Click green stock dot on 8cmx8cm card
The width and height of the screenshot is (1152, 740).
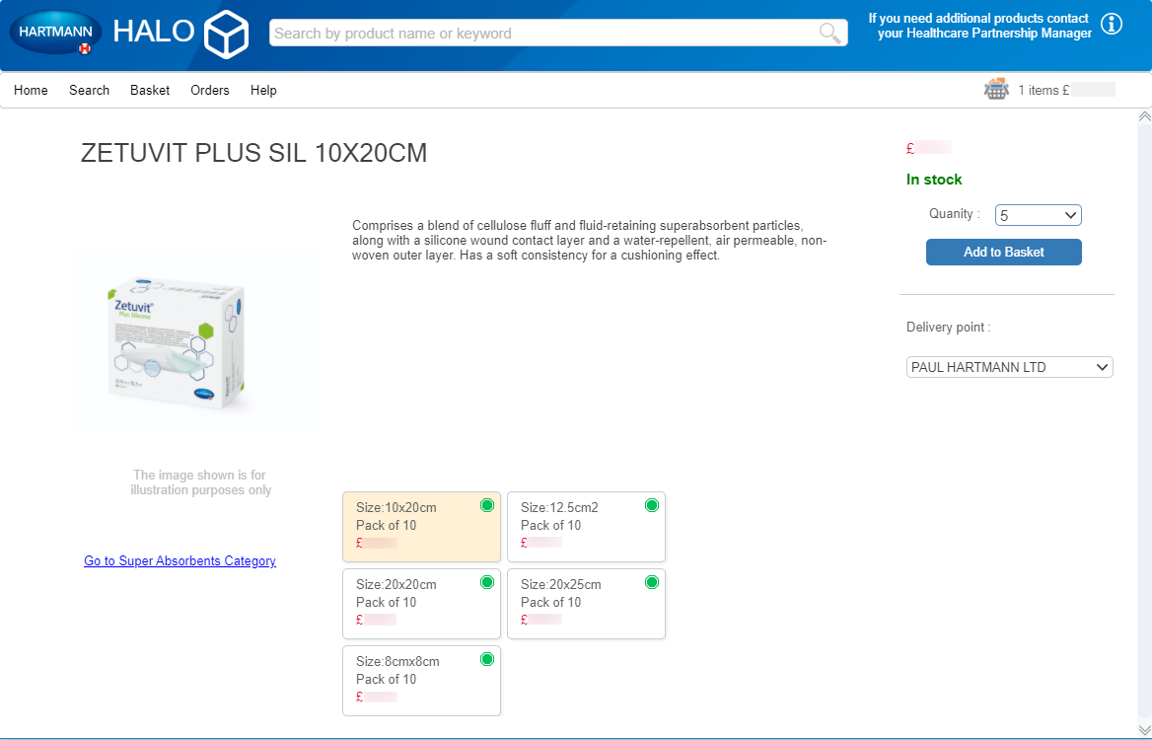tap(487, 659)
